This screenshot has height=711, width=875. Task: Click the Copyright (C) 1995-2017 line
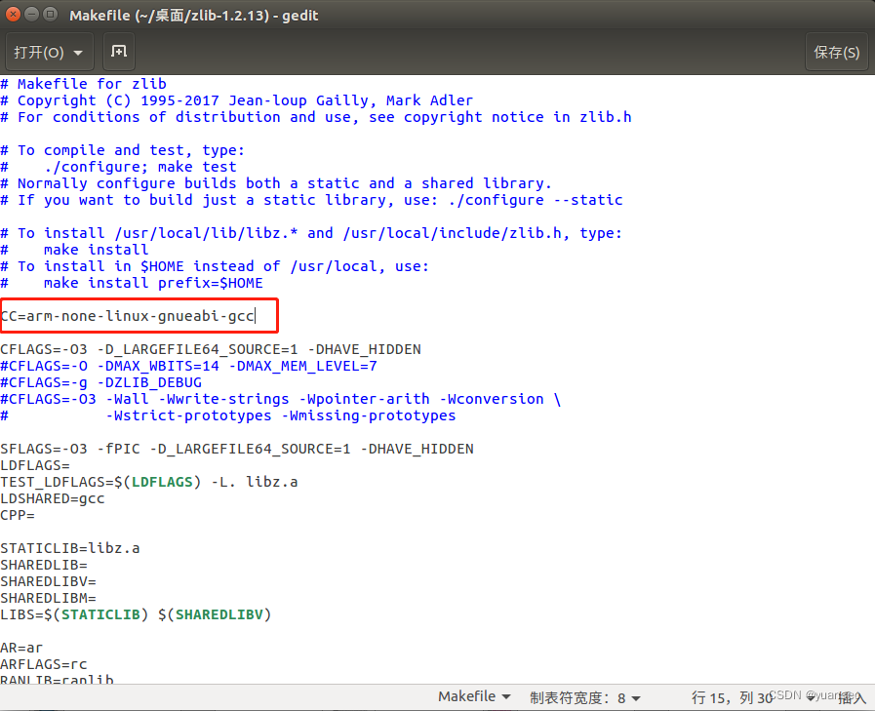[x=237, y=100]
